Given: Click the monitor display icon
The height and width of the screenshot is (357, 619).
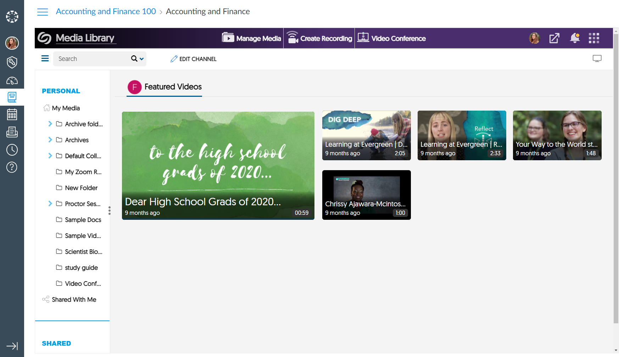Looking at the screenshot, I should coord(597,58).
